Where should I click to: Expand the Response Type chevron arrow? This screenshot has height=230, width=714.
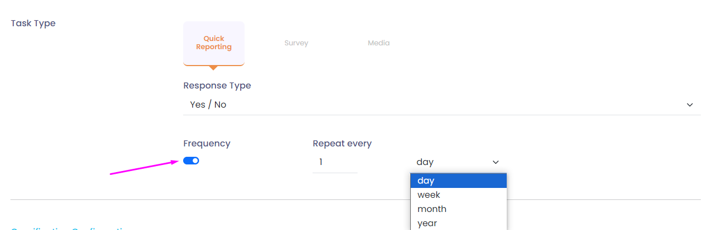pos(690,105)
